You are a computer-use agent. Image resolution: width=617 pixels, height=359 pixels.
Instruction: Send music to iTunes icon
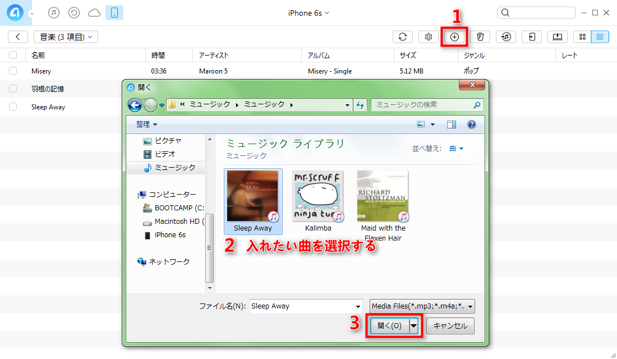[x=506, y=36]
